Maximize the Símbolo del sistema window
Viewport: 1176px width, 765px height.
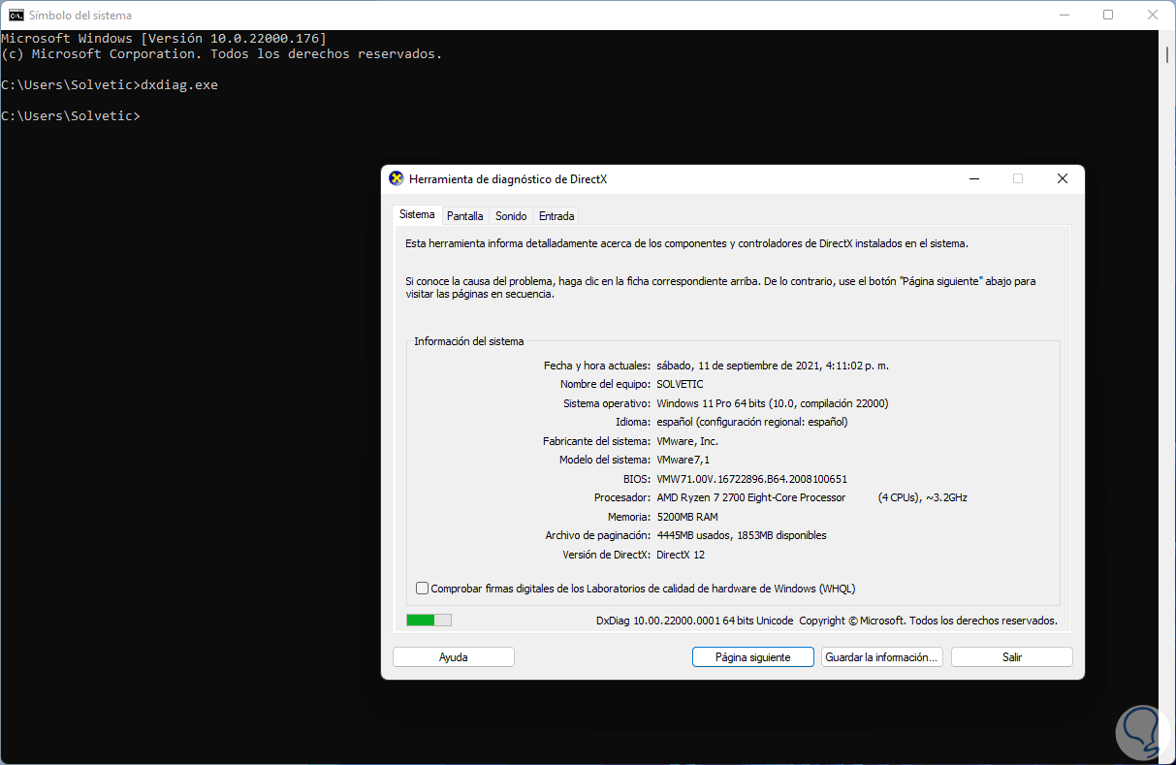click(x=1107, y=15)
